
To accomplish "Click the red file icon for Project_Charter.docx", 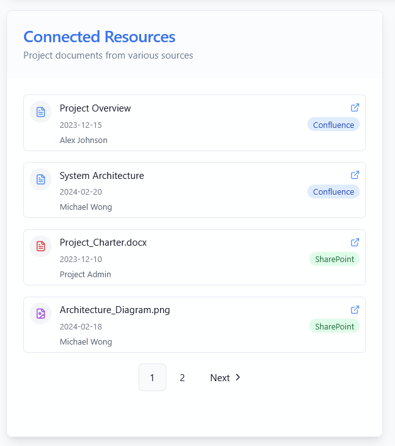I will pos(41,246).
